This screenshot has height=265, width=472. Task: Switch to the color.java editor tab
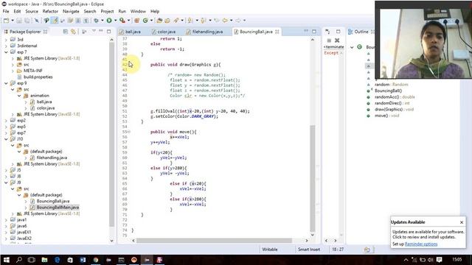click(164, 32)
